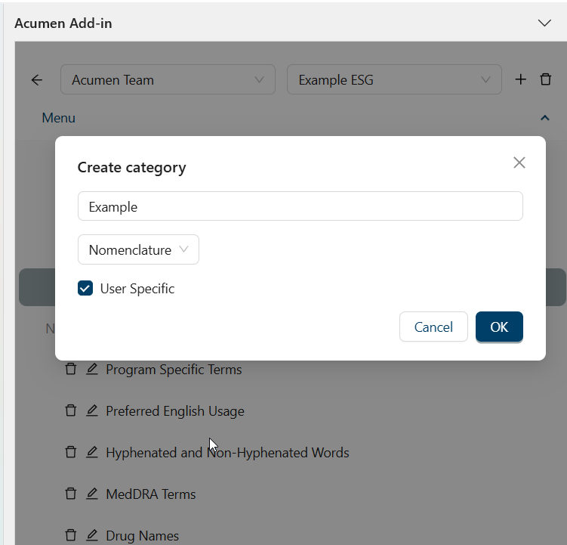This screenshot has width=567, height=545.
Task: Edit the Program Specific Terms category
Action: [x=92, y=369]
